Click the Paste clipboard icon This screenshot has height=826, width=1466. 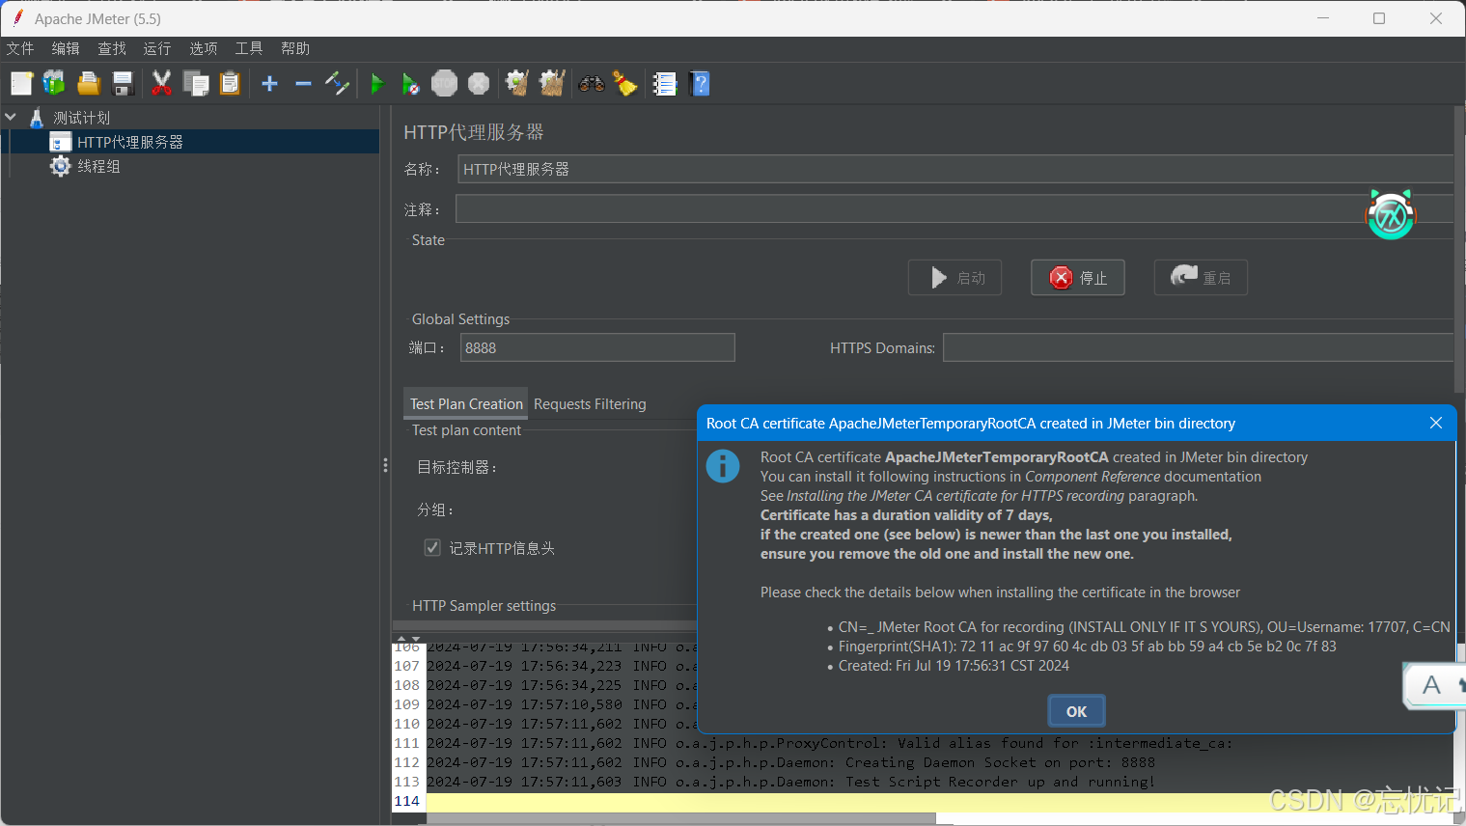point(230,84)
